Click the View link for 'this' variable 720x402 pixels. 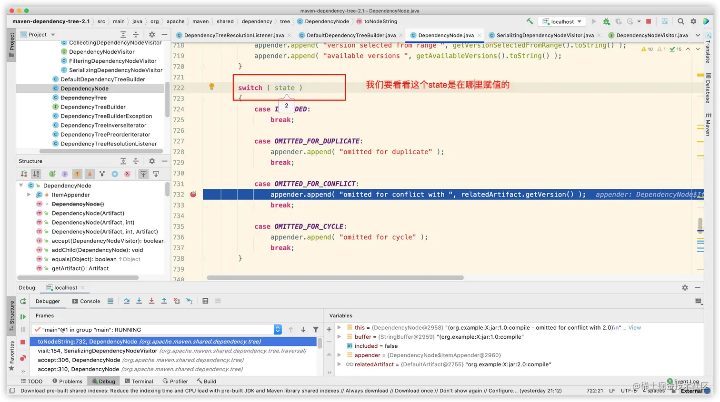tap(634, 328)
